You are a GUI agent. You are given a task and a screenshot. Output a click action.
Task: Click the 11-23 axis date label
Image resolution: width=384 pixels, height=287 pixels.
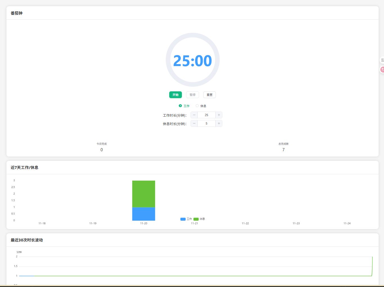[x=296, y=223]
